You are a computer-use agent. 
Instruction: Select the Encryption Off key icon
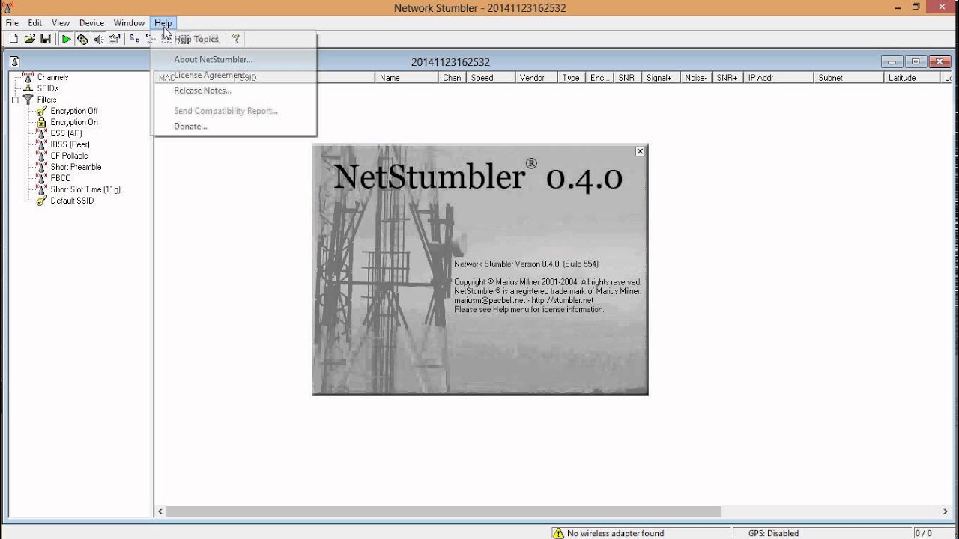(x=42, y=111)
